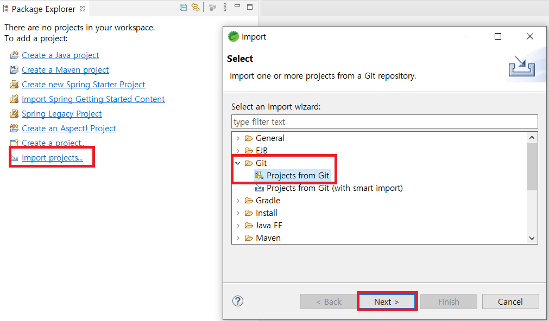Click the AspectJ Project icon
Image resolution: width=549 pixels, height=321 pixels.
click(14, 129)
